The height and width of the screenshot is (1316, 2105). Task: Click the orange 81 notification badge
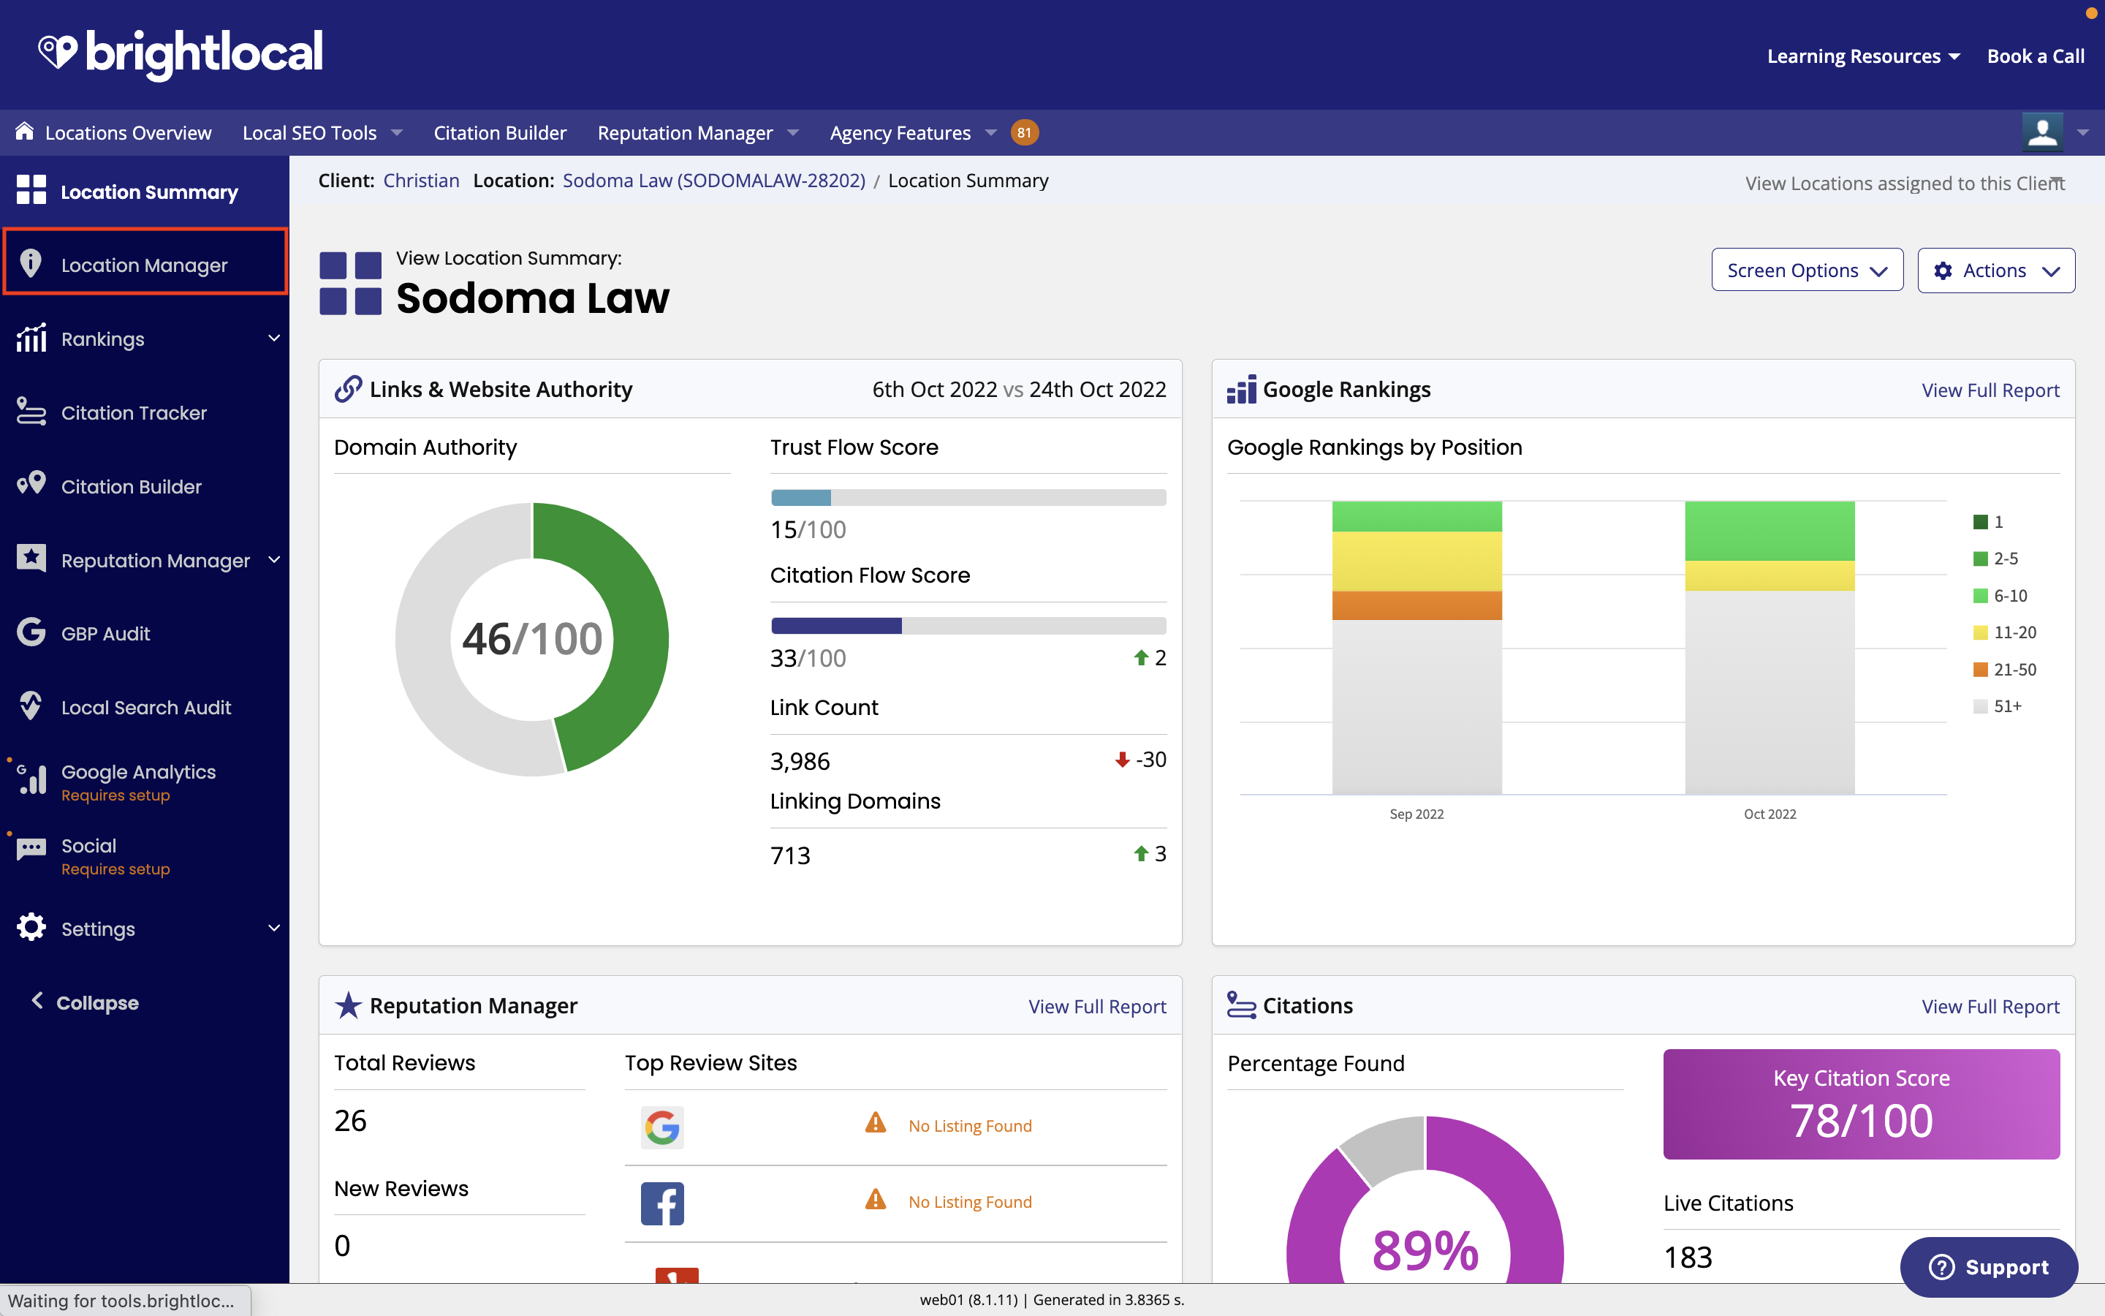[x=1024, y=132]
